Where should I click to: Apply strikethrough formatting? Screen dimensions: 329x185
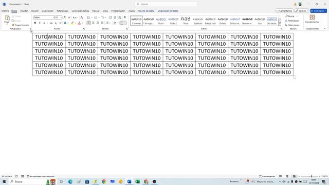51,23
